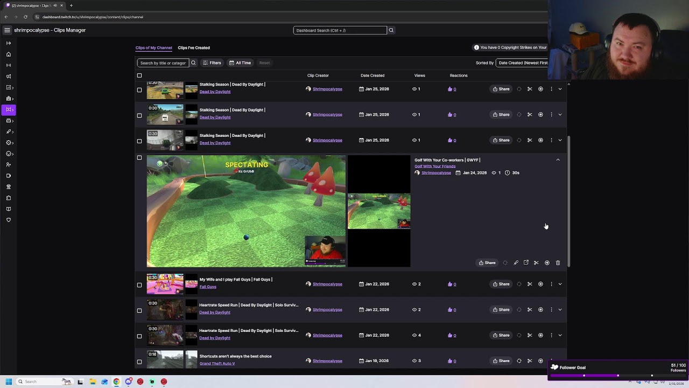Open the Windows Start menu
This screenshot has height=388, width=689.
click(9, 382)
